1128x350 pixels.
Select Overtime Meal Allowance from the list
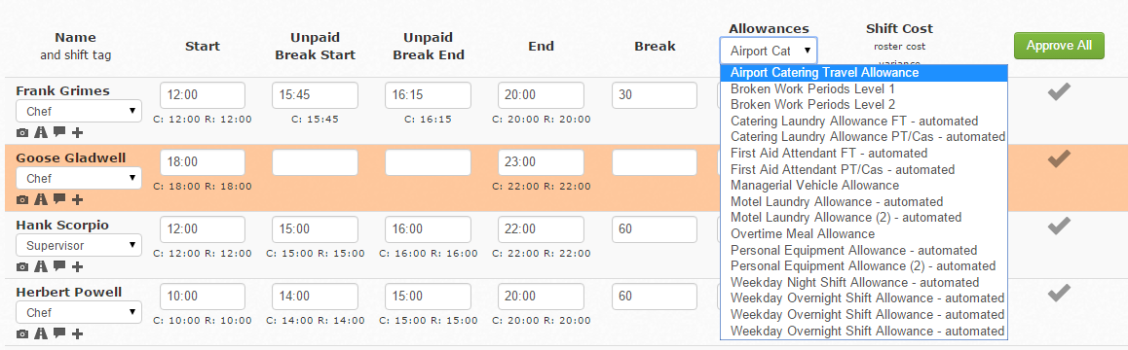[x=802, y=233]
